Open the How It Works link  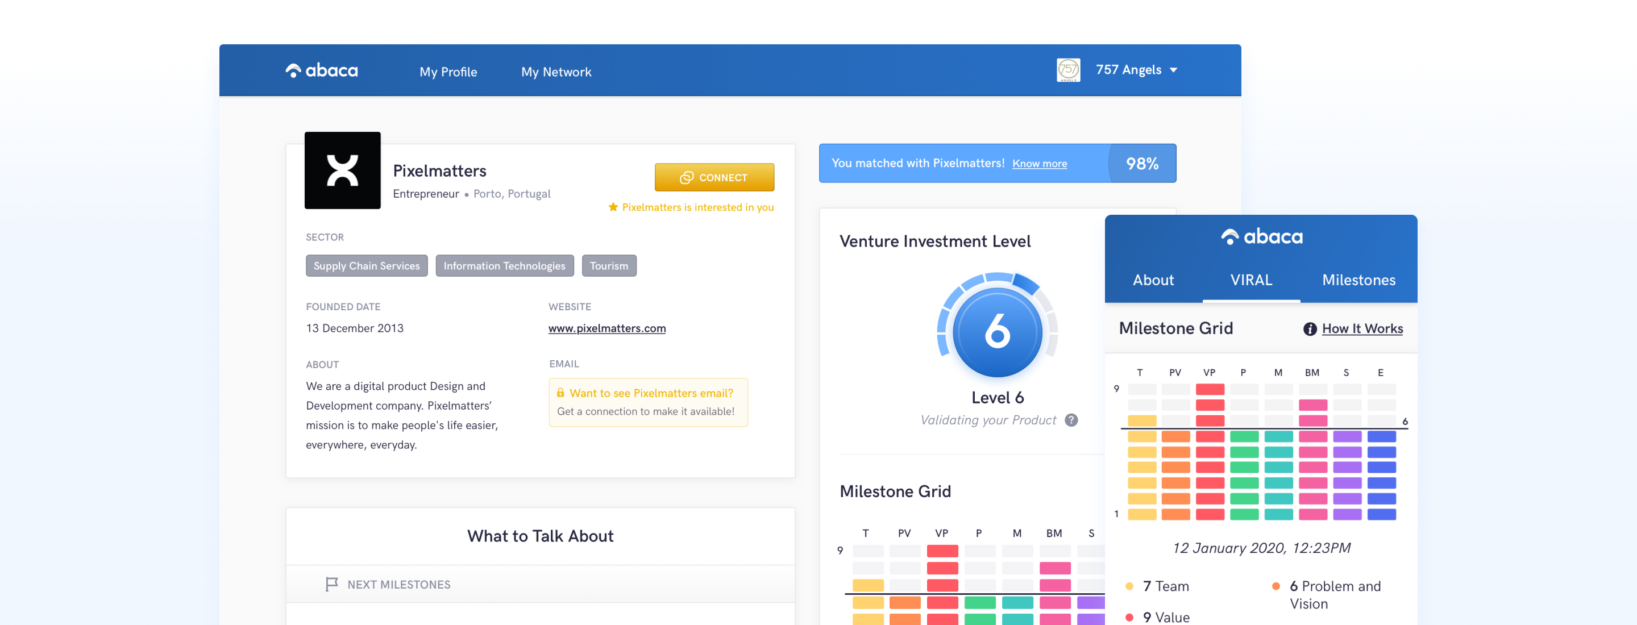pos(1362,329)
